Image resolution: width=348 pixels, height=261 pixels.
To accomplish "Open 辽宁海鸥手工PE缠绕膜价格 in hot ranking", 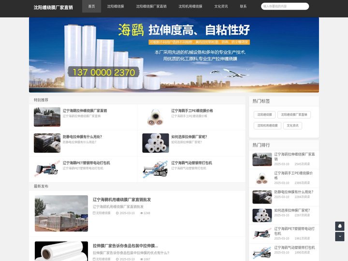I will pyautogui.click(x=293, y=175).
